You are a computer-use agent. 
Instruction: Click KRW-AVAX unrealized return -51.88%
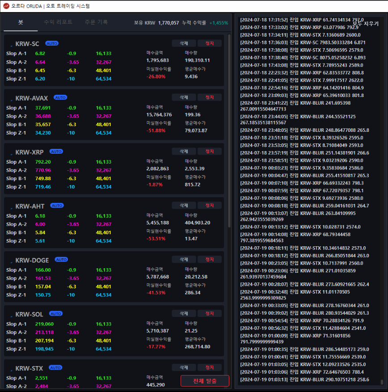coord(156,131)
